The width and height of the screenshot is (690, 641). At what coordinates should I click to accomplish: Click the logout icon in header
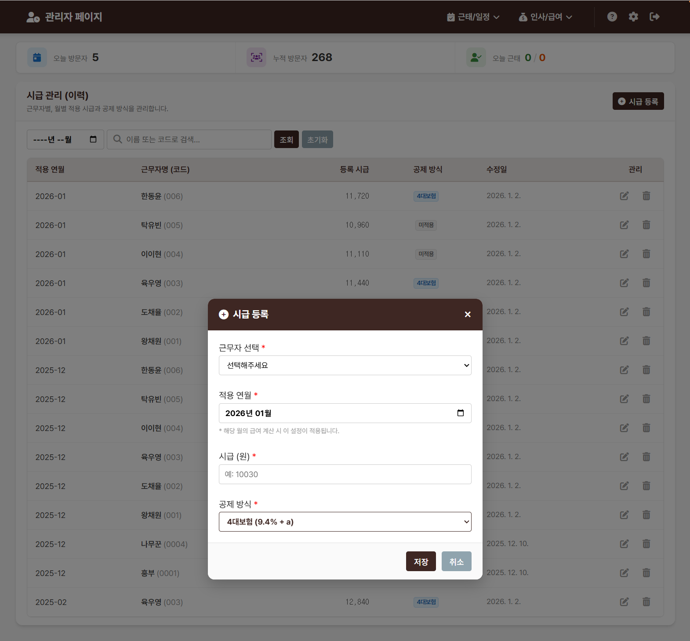[654, 17]
